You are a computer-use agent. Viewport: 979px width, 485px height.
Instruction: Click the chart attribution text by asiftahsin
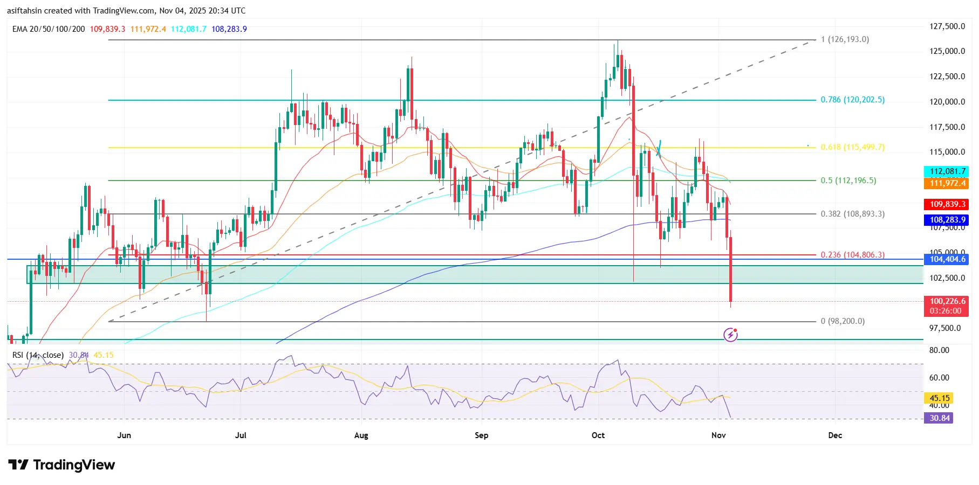[126, 11]
